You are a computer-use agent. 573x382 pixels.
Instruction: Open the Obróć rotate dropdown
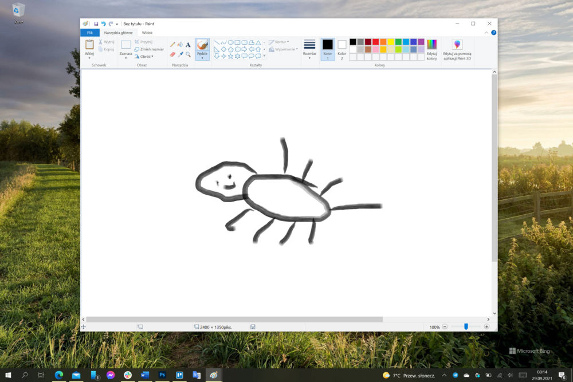144,57
